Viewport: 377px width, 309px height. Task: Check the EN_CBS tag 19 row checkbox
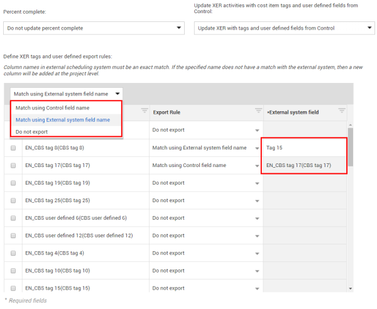[13, 183]
